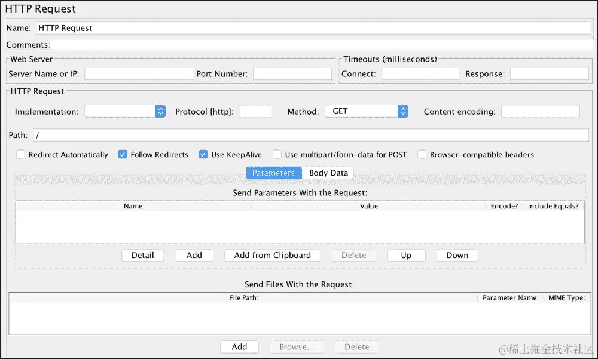Uncheck Use KeepAlive
This screenshot has height=359, width=598.
pos(203,154)
